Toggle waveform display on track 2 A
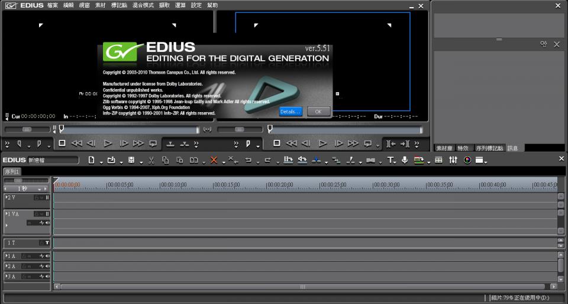This screenshot has height=304, width=568. tap(41, 266)
